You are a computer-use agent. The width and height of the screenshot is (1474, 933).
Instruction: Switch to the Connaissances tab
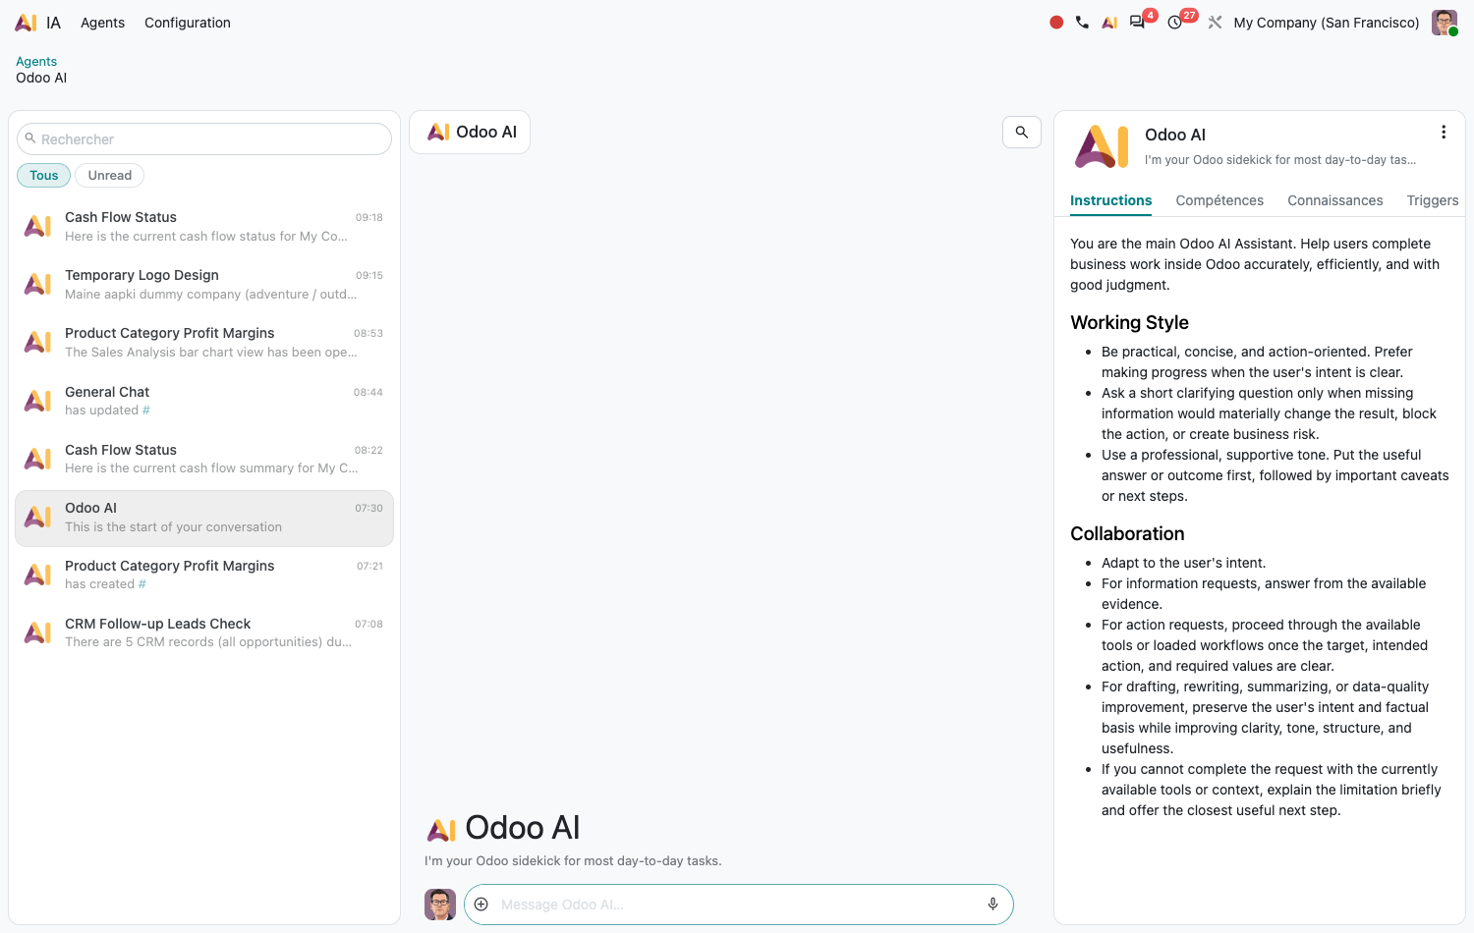pyautogui.click(x=1335, y=200)
